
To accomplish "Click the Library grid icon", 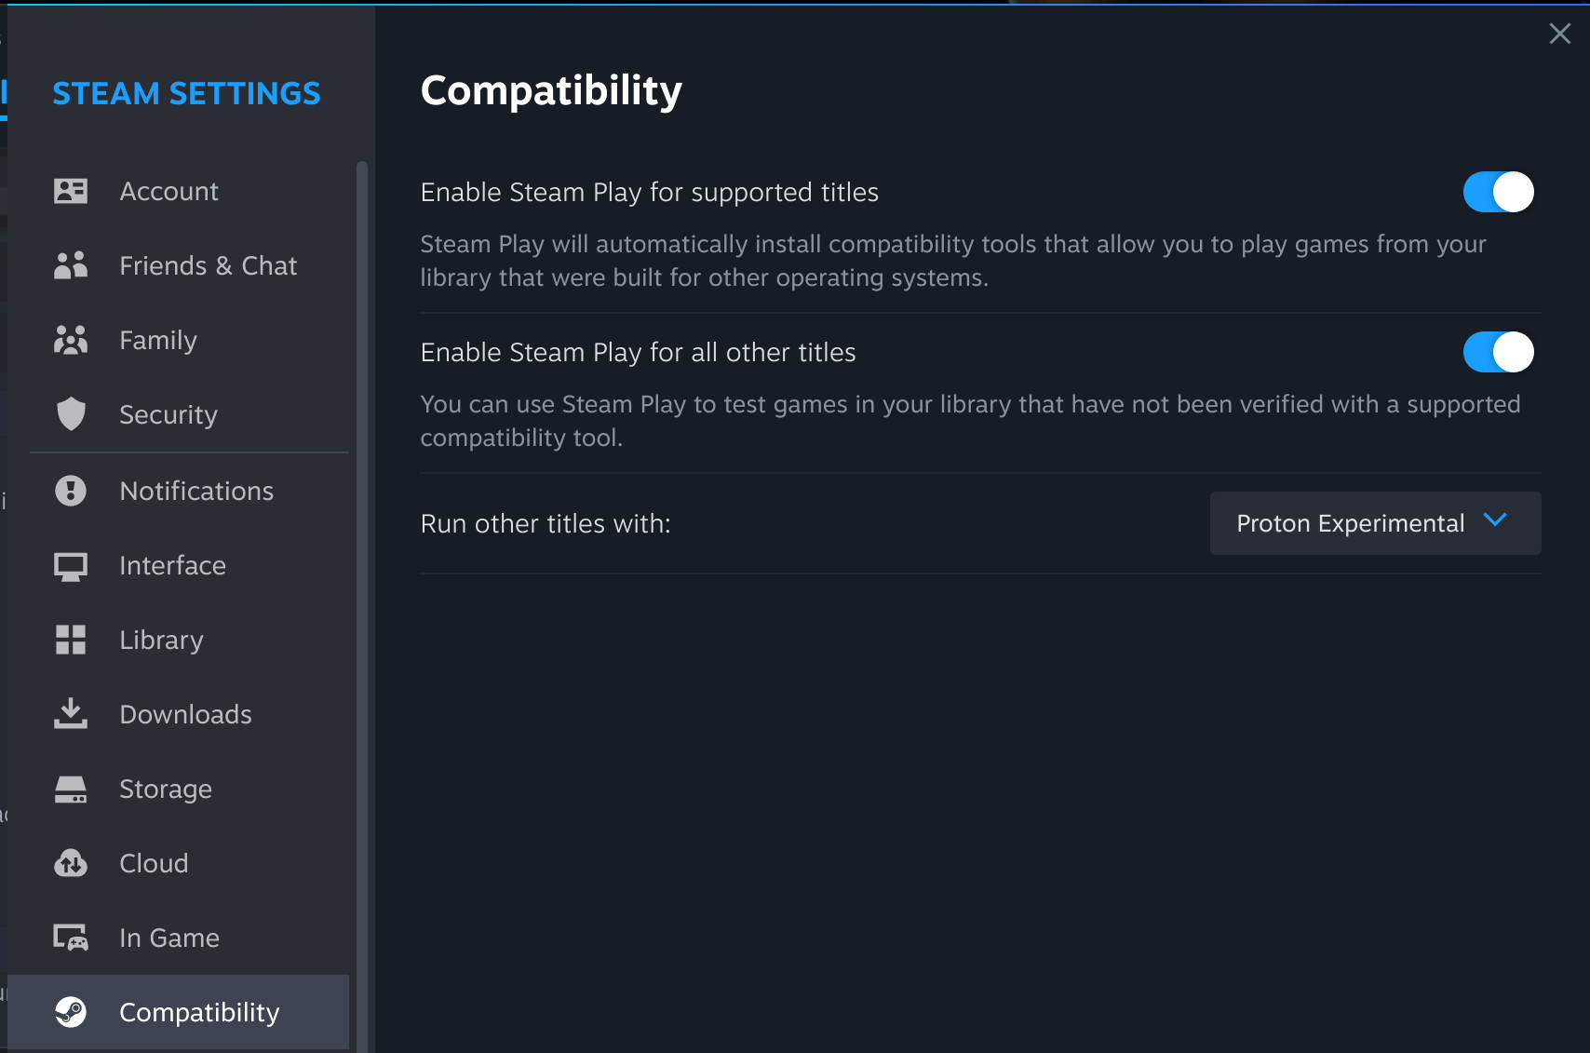I will coord(71,640).
